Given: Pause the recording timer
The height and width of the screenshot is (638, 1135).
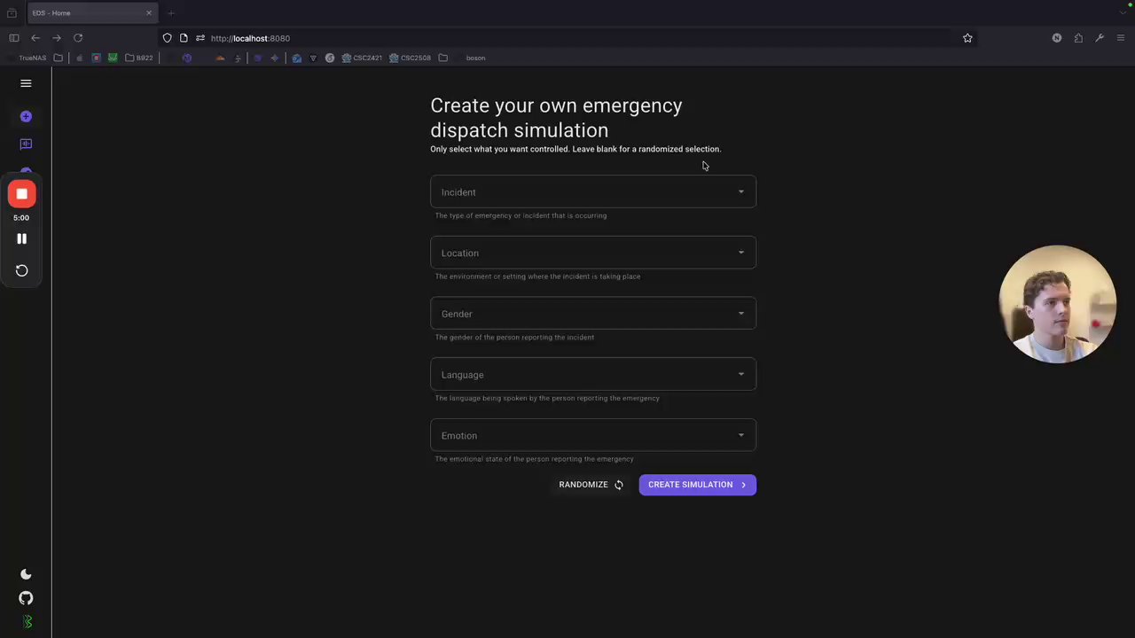Looking at the screenshot, I should click(x=22, y=238).
